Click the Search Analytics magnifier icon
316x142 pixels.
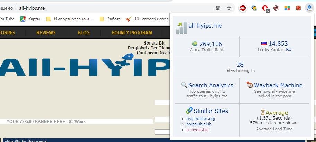click(184, 85)
